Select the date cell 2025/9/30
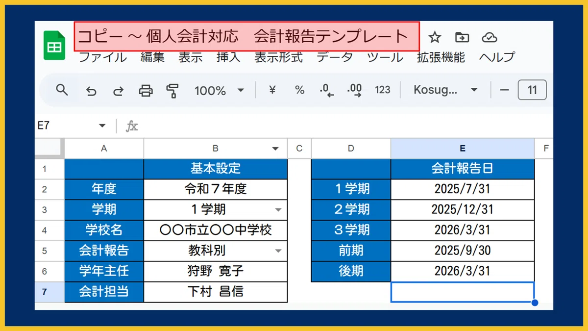588x331 pixels. pyautogui.click(x=463, y=251)
